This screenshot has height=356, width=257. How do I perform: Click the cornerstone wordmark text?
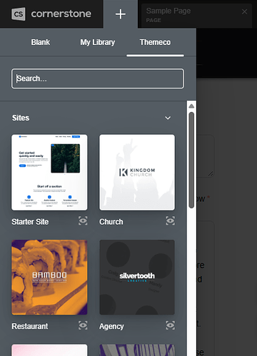point(61,14)
